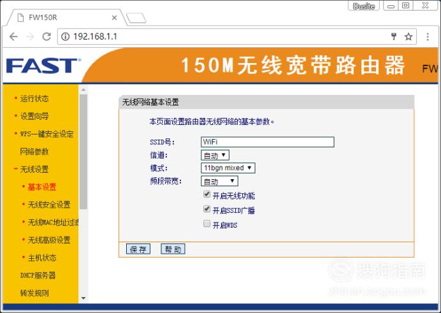Minimize the browser window
The width and height of the screenshot is (441, 313).
click(391, 6)
